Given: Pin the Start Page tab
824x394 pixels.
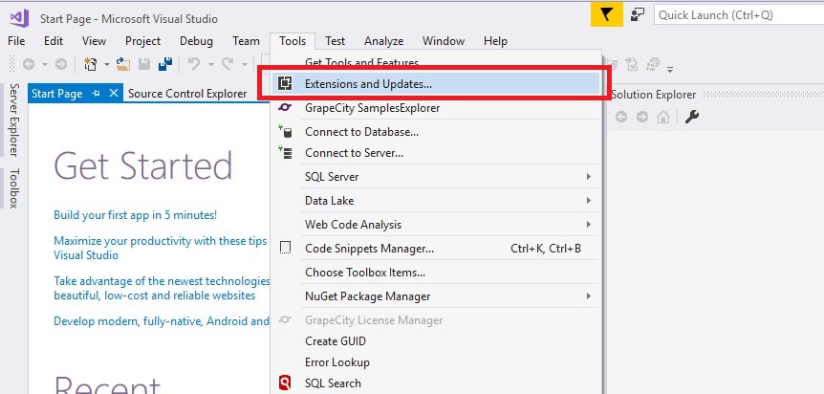Looking at the screenshot, I should (x=96, y=94).
